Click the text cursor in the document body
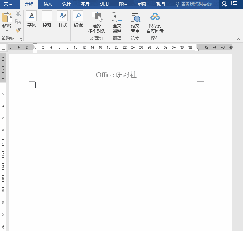This screenshot has height=231, width=243. point(35,85)
